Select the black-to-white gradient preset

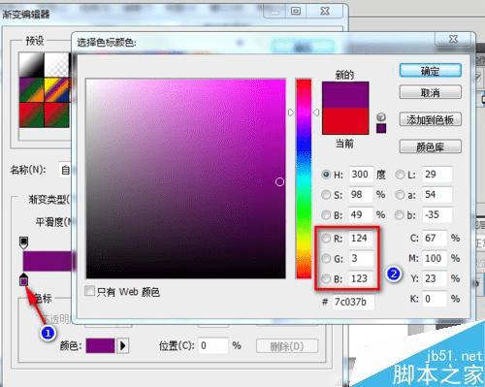pos(31,65)
